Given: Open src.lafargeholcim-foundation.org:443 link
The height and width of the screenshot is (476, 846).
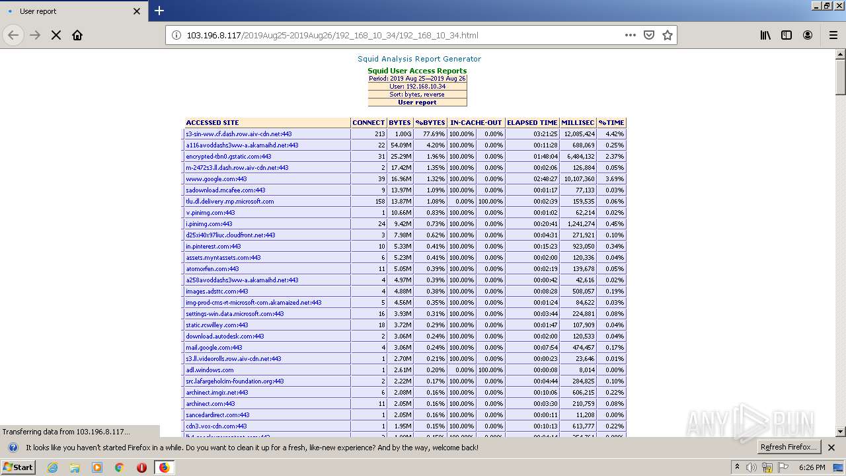Looking at the screenshot, I should click(x=235, y=381).
